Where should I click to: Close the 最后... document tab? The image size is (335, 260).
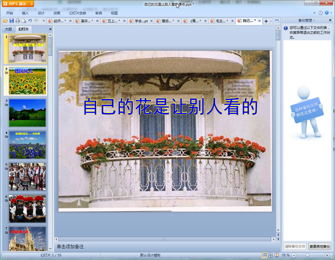(x=178, y=21)
